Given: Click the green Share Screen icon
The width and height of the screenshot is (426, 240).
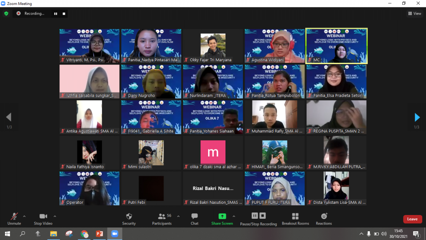Looking at the screenshot, I should (222, 216).
